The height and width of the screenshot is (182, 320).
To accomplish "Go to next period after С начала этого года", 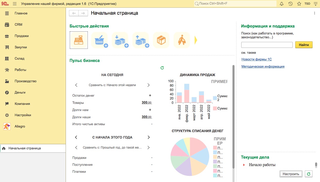I will [x=149, y=137].
